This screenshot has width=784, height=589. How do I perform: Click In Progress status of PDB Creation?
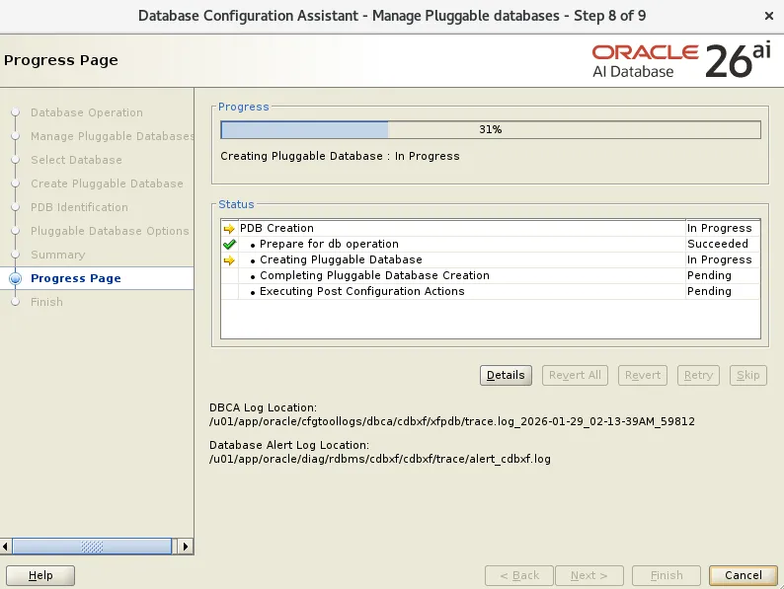pos(722,228)
